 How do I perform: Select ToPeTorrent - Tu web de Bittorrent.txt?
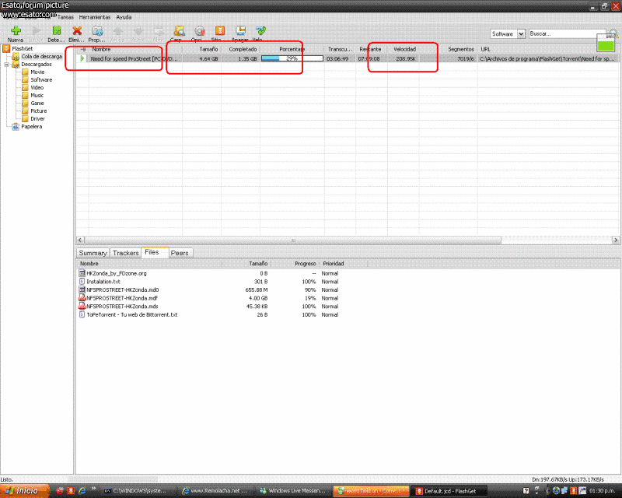128,314
